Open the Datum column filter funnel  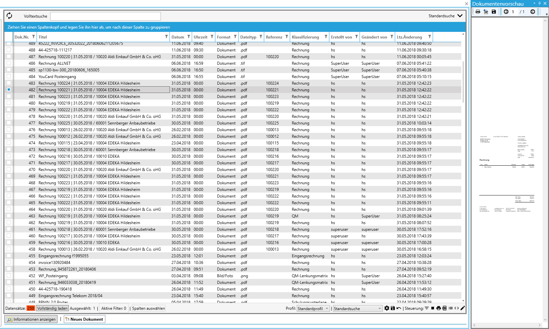(x=189, y=37)
